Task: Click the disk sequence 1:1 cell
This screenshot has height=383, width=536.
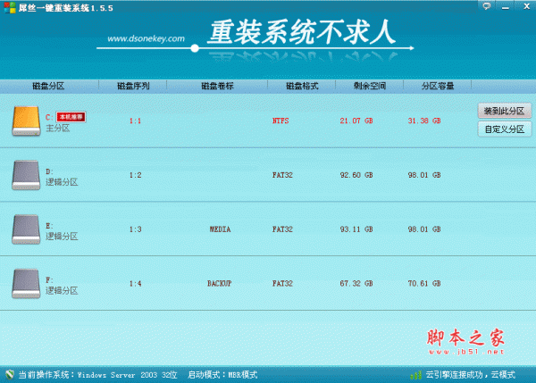Action: (136, 121)
